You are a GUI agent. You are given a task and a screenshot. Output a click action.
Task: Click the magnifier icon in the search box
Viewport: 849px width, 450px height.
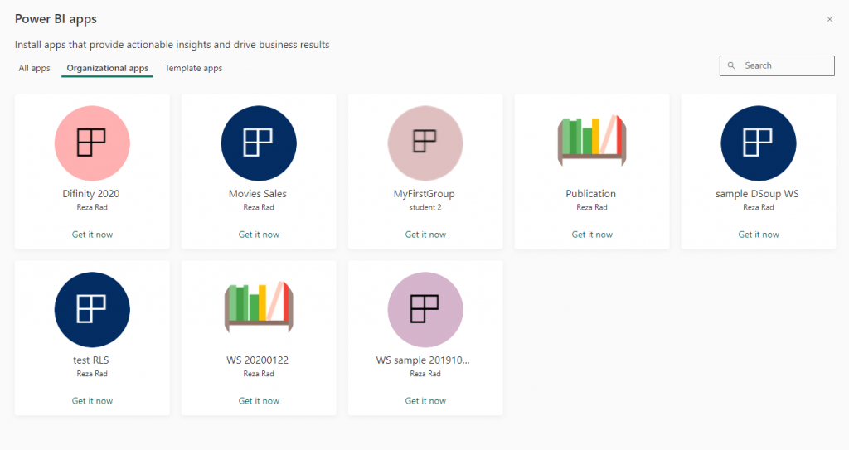[732, 65]
